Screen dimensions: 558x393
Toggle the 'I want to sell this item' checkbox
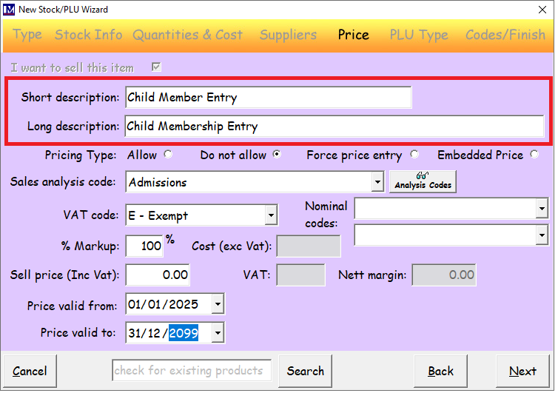156,67
